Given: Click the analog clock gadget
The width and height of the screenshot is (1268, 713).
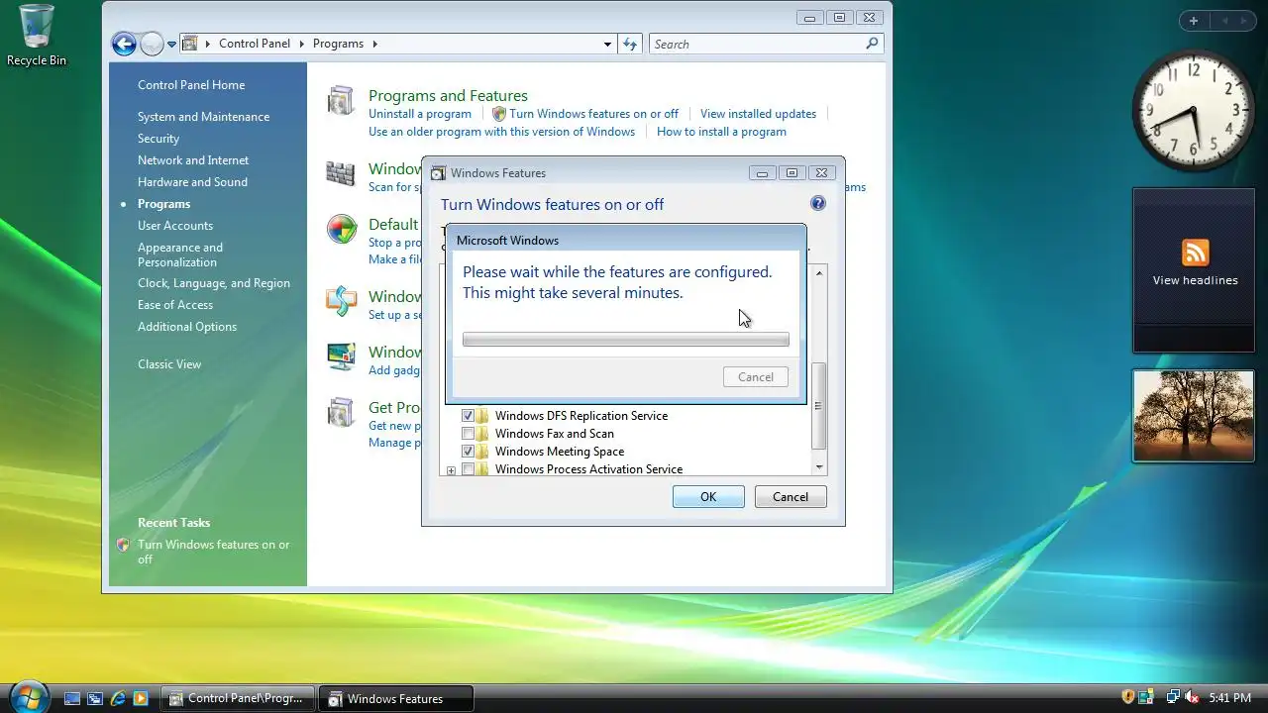Looking at the screenshot, I should click(x=1193, y=110).
